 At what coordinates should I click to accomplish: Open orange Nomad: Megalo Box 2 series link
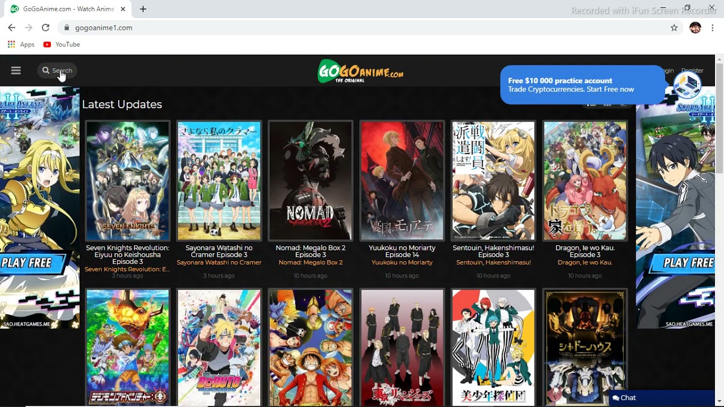click(311, 262)
